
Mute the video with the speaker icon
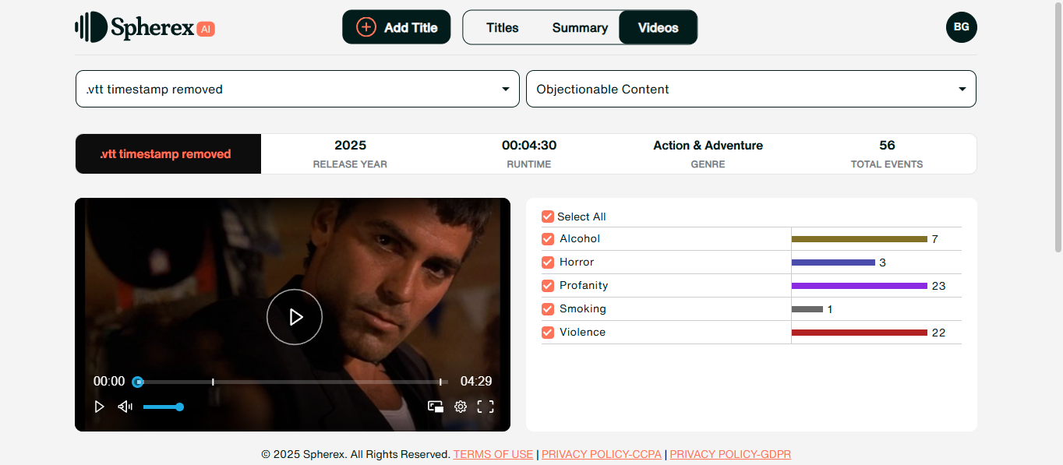(125, 407)
